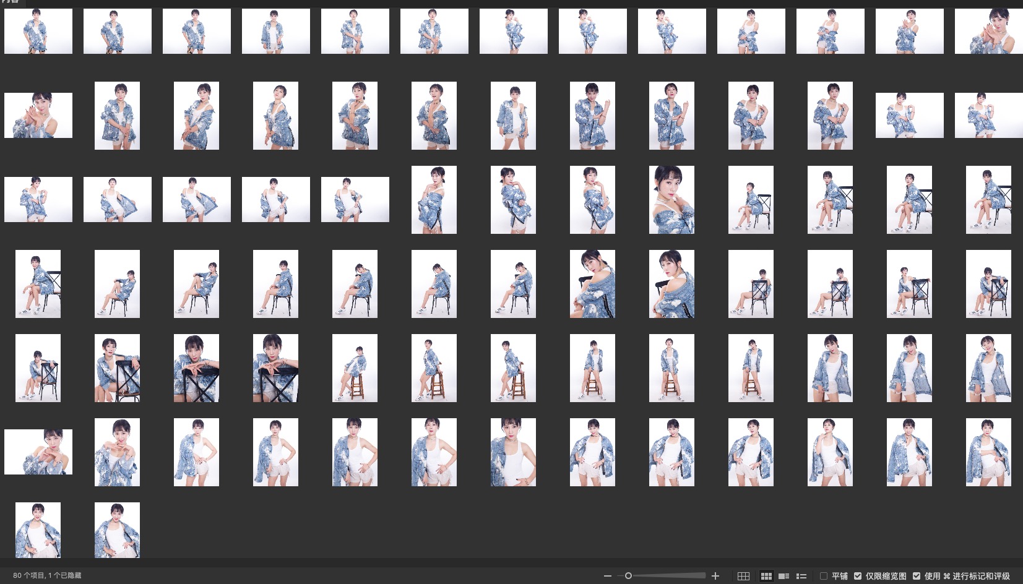Select the last thumbnail in the sixth row

(988, 452)
